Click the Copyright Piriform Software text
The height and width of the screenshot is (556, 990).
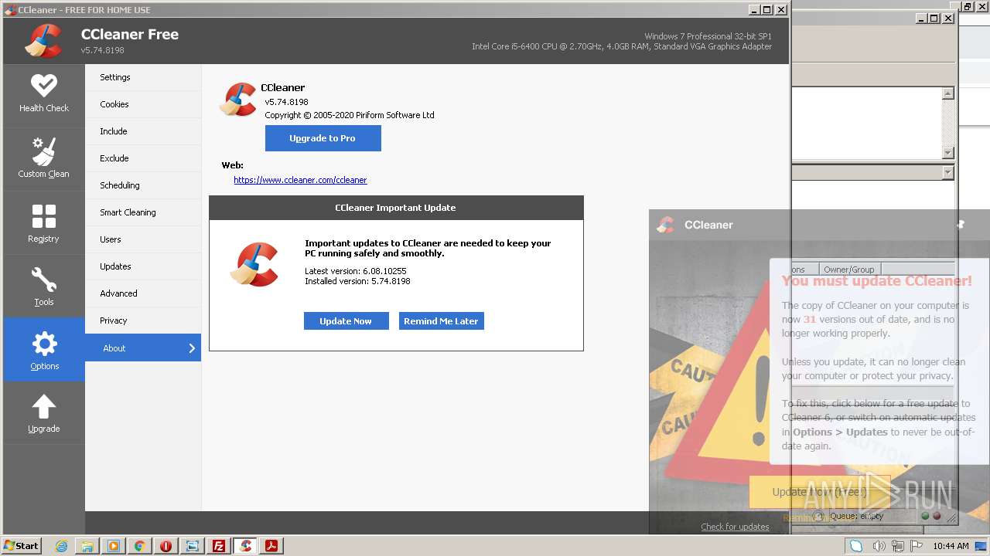[350, 115]
